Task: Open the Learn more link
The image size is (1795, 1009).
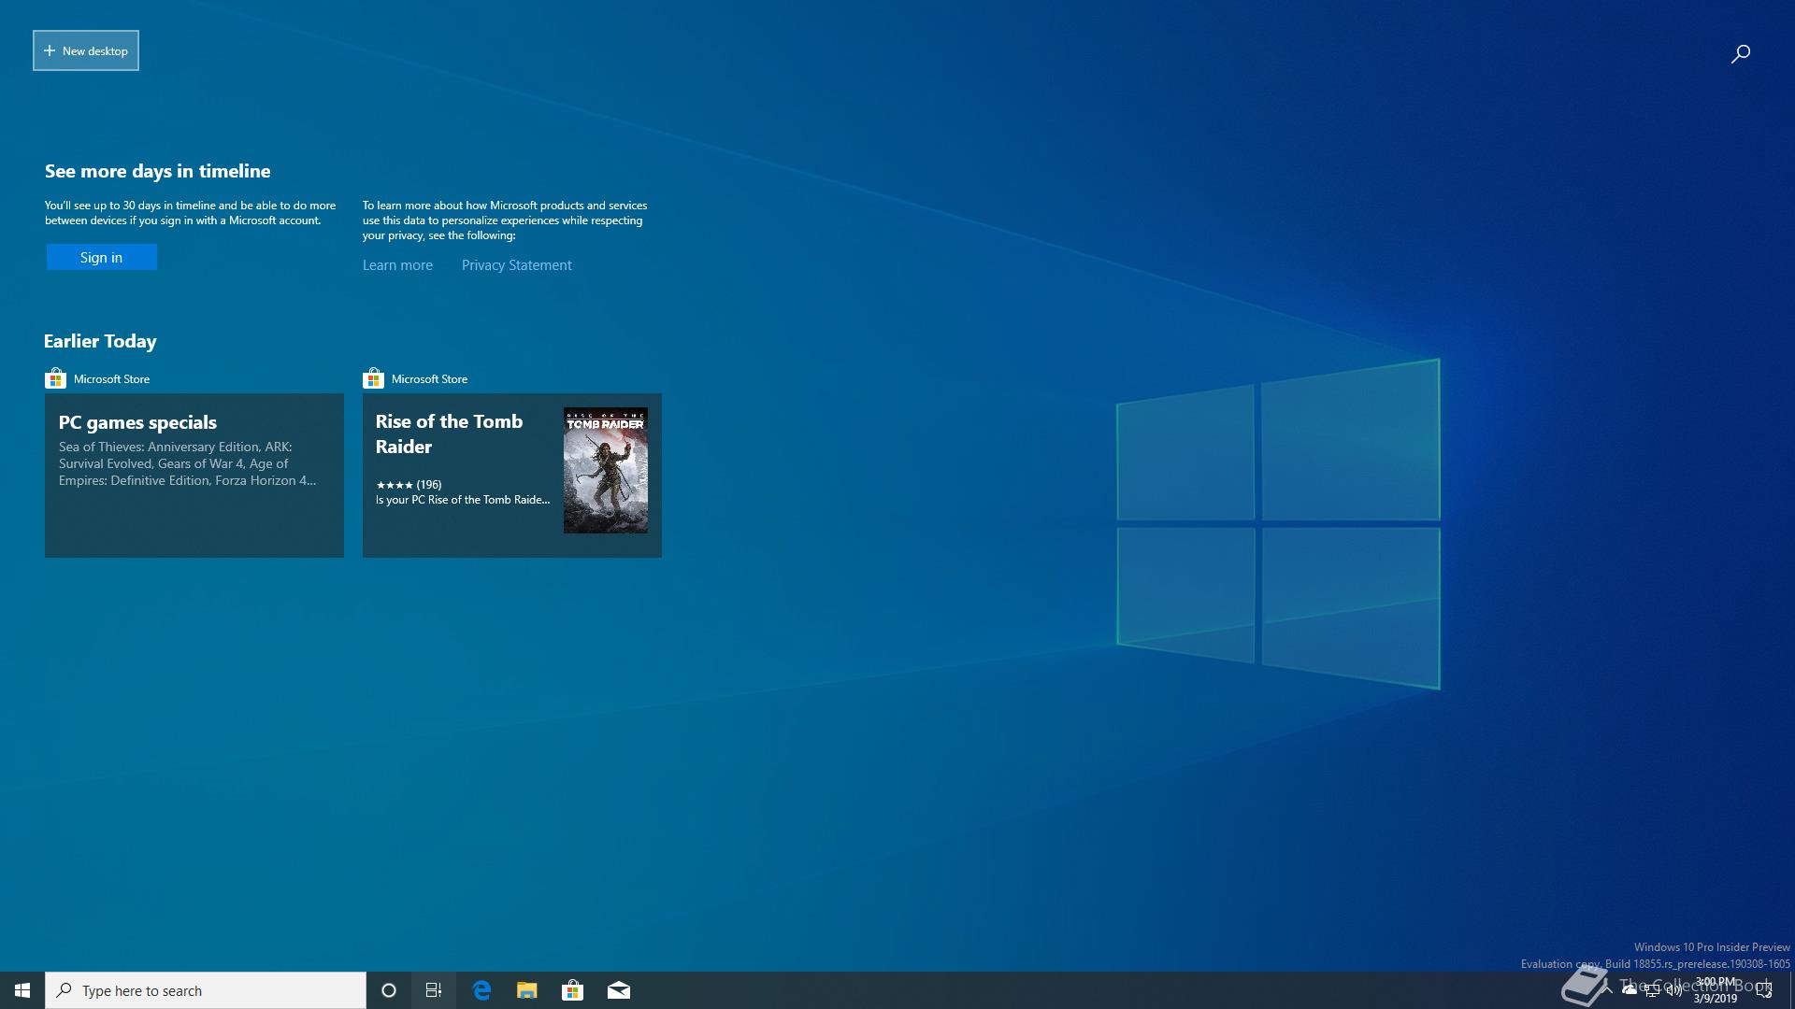Action: click(397, 265)
